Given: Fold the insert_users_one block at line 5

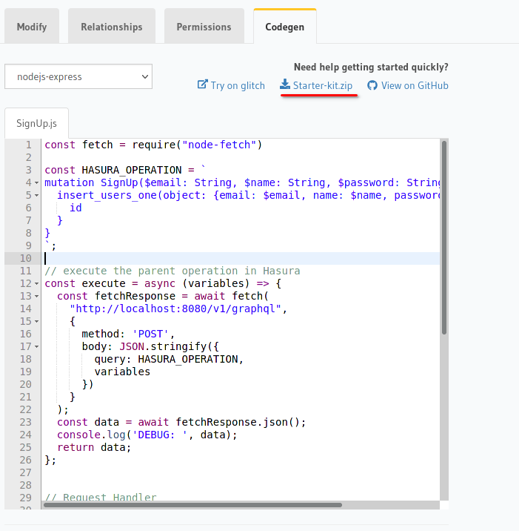Looking at the screenshot, I should tap(37, 196).
